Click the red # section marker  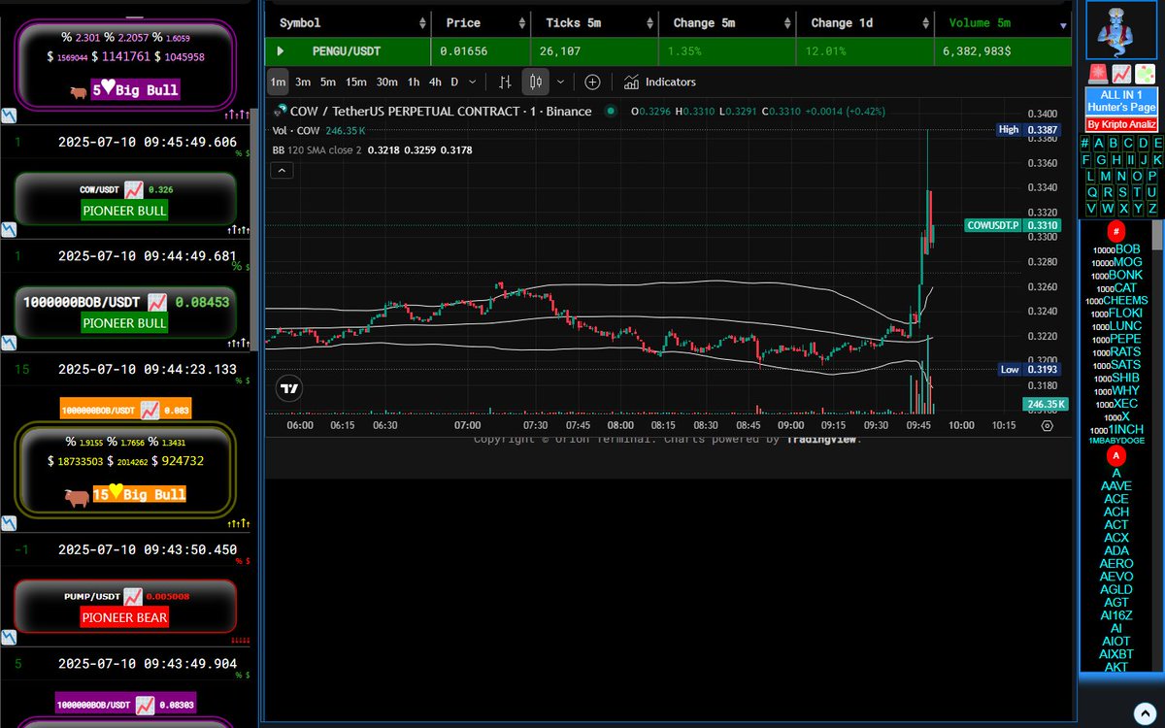point(1116,231)
